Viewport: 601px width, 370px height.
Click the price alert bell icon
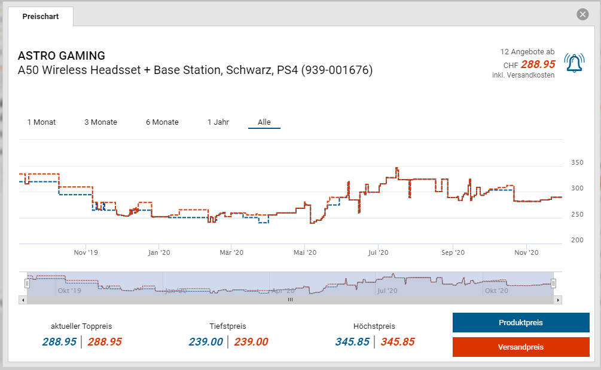click(x=575, y=63)
